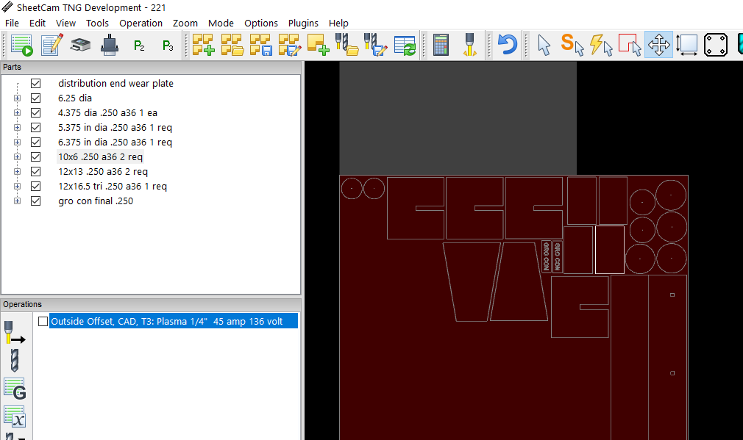Add a drill operation from Operations sidebar
743x440 pixels.
[x=14, y=361]
